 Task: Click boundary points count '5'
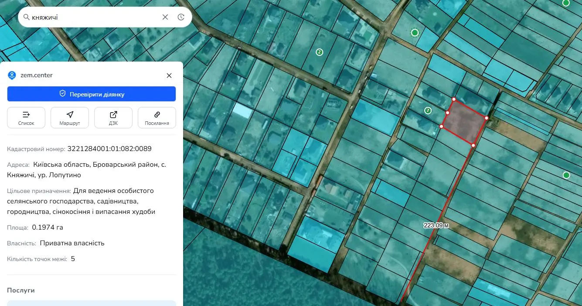tap(73, 259)
